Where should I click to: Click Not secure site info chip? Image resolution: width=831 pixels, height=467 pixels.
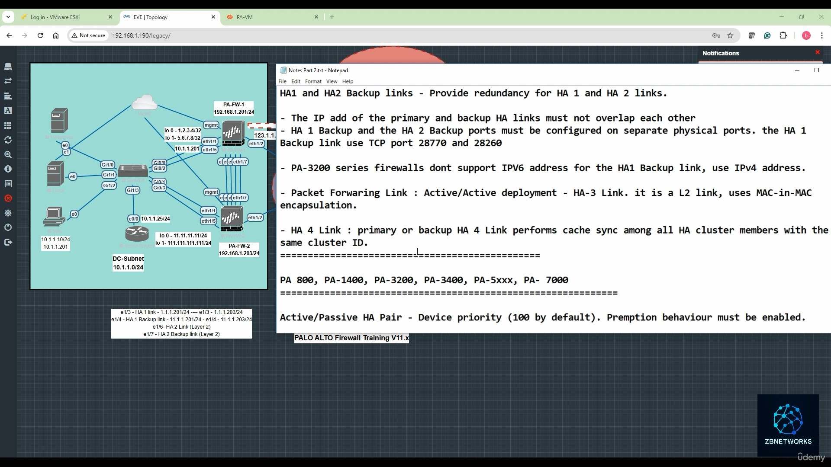(x=89, y=35)
